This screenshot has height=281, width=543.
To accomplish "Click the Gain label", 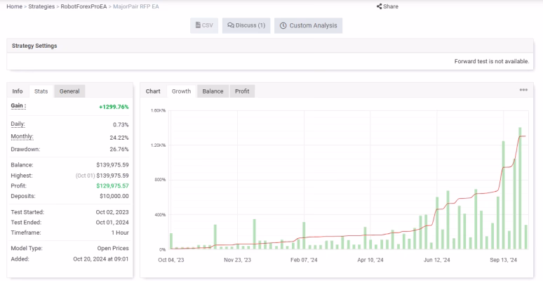I will [18, 106].
